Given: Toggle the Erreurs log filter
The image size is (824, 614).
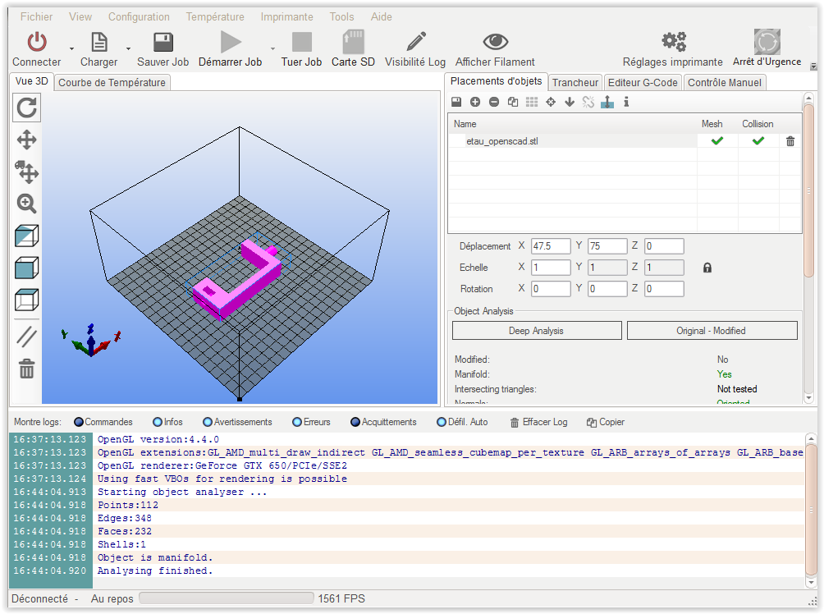Looking at the screenshot, I should coord(297,422).
